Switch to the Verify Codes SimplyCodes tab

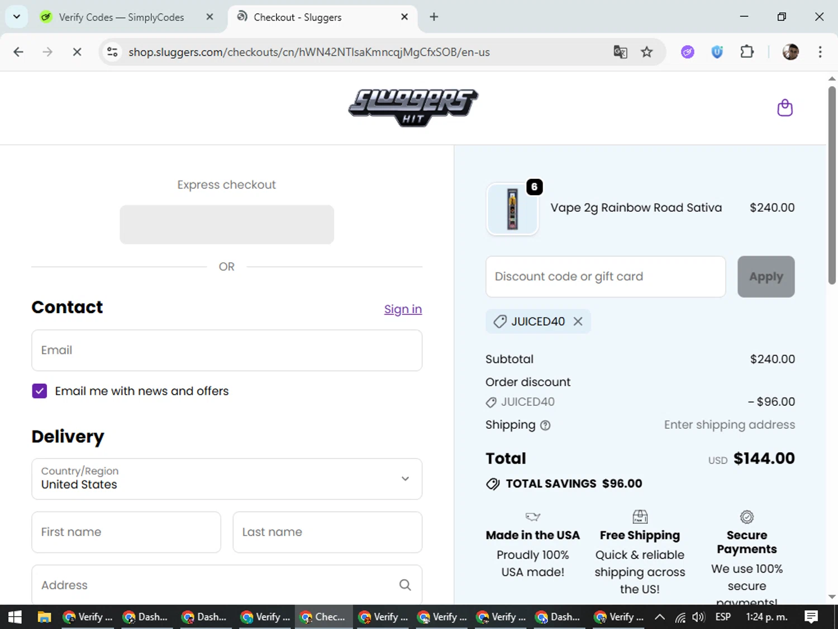(121, 17)
